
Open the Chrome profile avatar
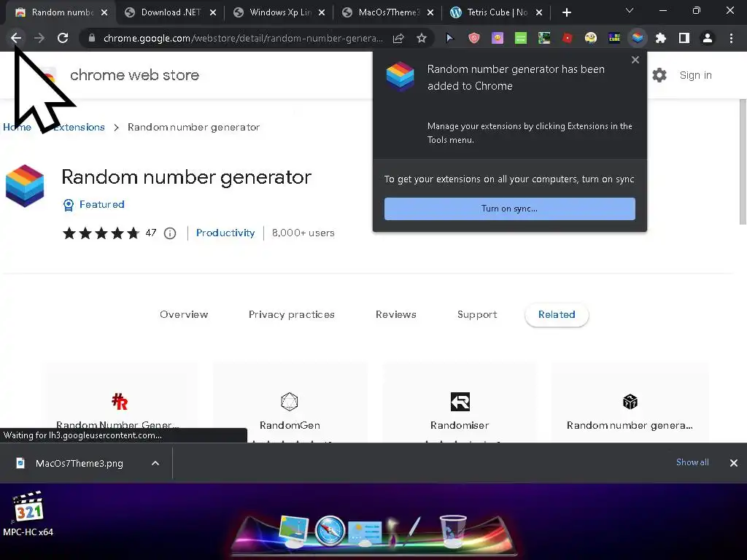[708, 38]
